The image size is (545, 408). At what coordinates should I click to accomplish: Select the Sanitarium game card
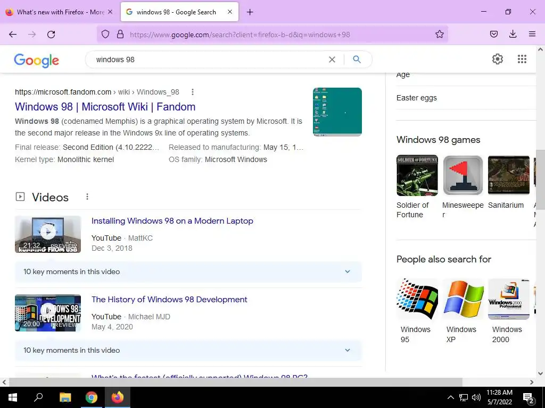coord(508,182)
